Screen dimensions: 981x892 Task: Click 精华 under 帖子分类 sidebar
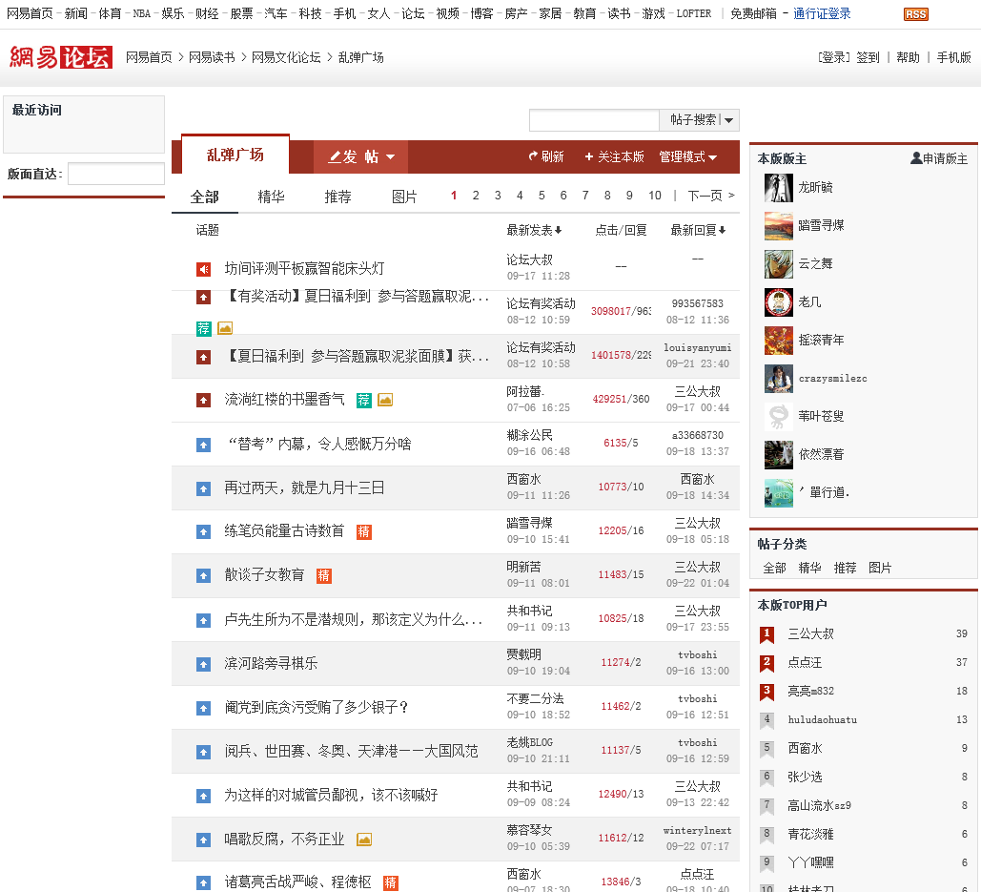tap(809, 568)
